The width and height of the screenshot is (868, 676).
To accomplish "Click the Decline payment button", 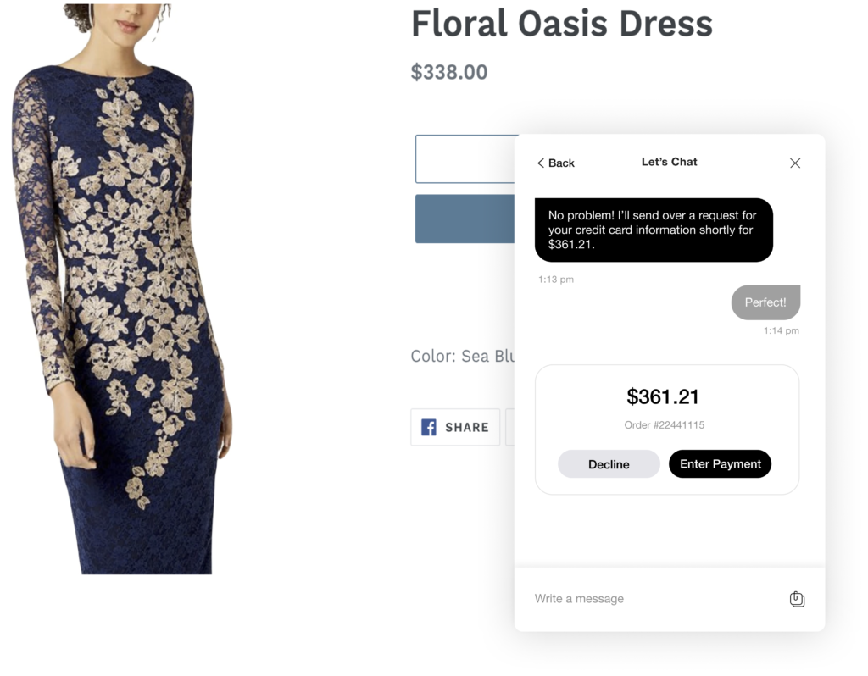I will pyautogui.click(x=609, y=463).
